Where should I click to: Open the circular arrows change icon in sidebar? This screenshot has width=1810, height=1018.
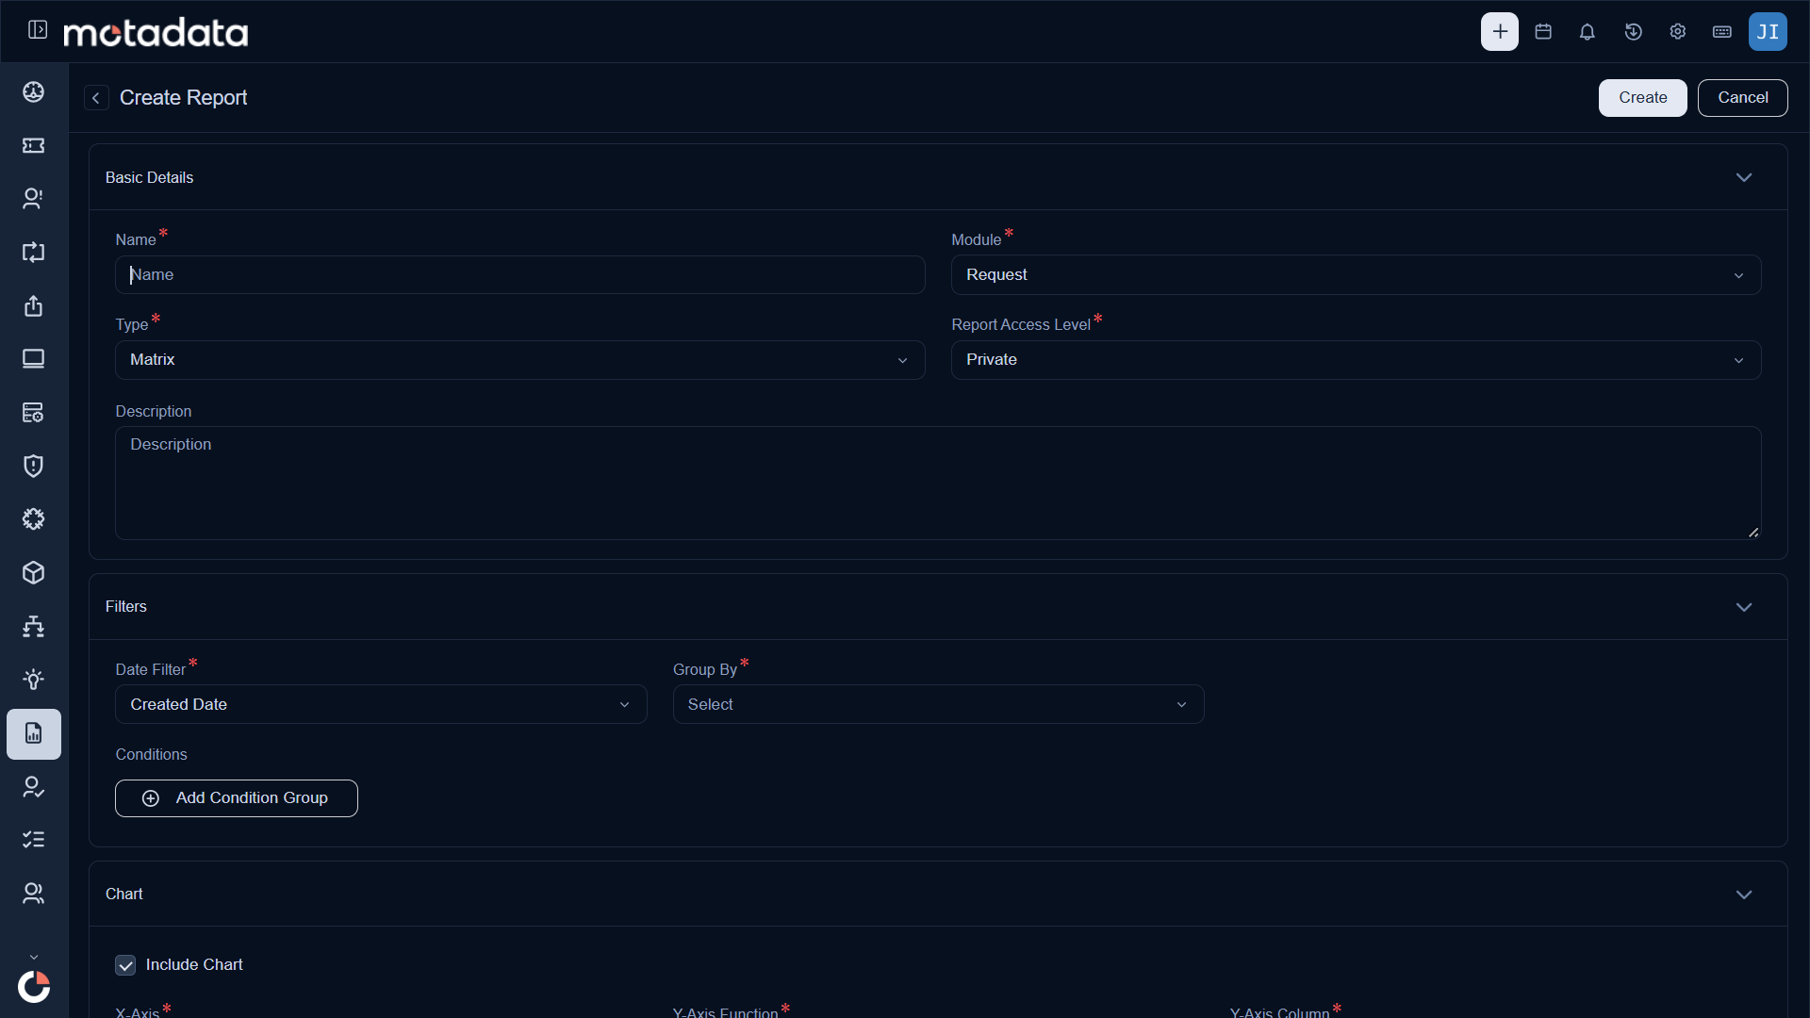click(x=34, y=252)
